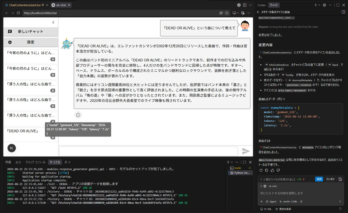Viewport: 348px width, 213px height.
Task: Open the ローカル session target picker
Action: click(x=266, y=209)
